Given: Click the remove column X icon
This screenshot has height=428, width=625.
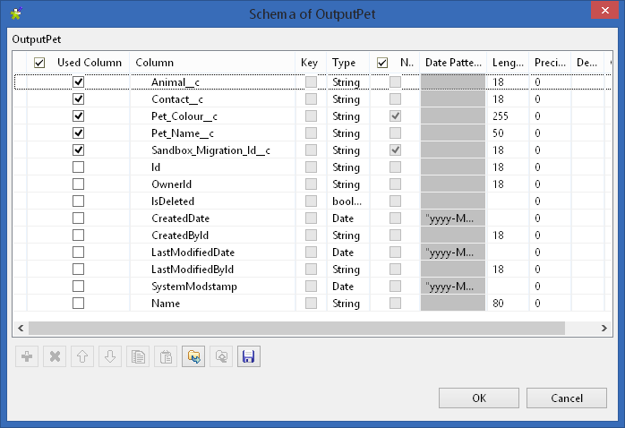Looking at the screenshot, I should [x=55, y=356].
